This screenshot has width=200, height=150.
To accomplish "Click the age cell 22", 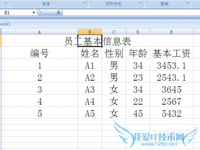I will point(138,101).
